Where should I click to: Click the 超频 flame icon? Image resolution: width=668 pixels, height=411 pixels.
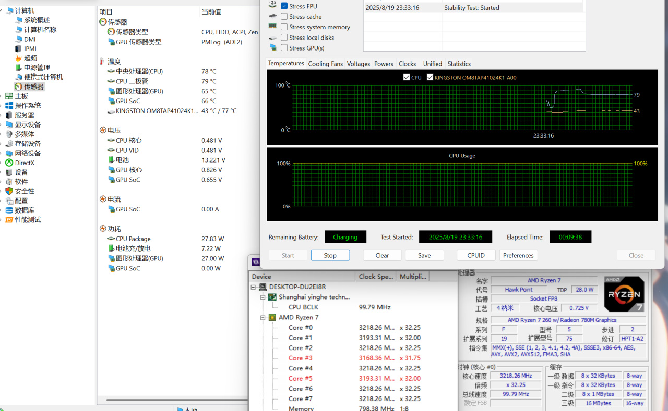point(19,58)
